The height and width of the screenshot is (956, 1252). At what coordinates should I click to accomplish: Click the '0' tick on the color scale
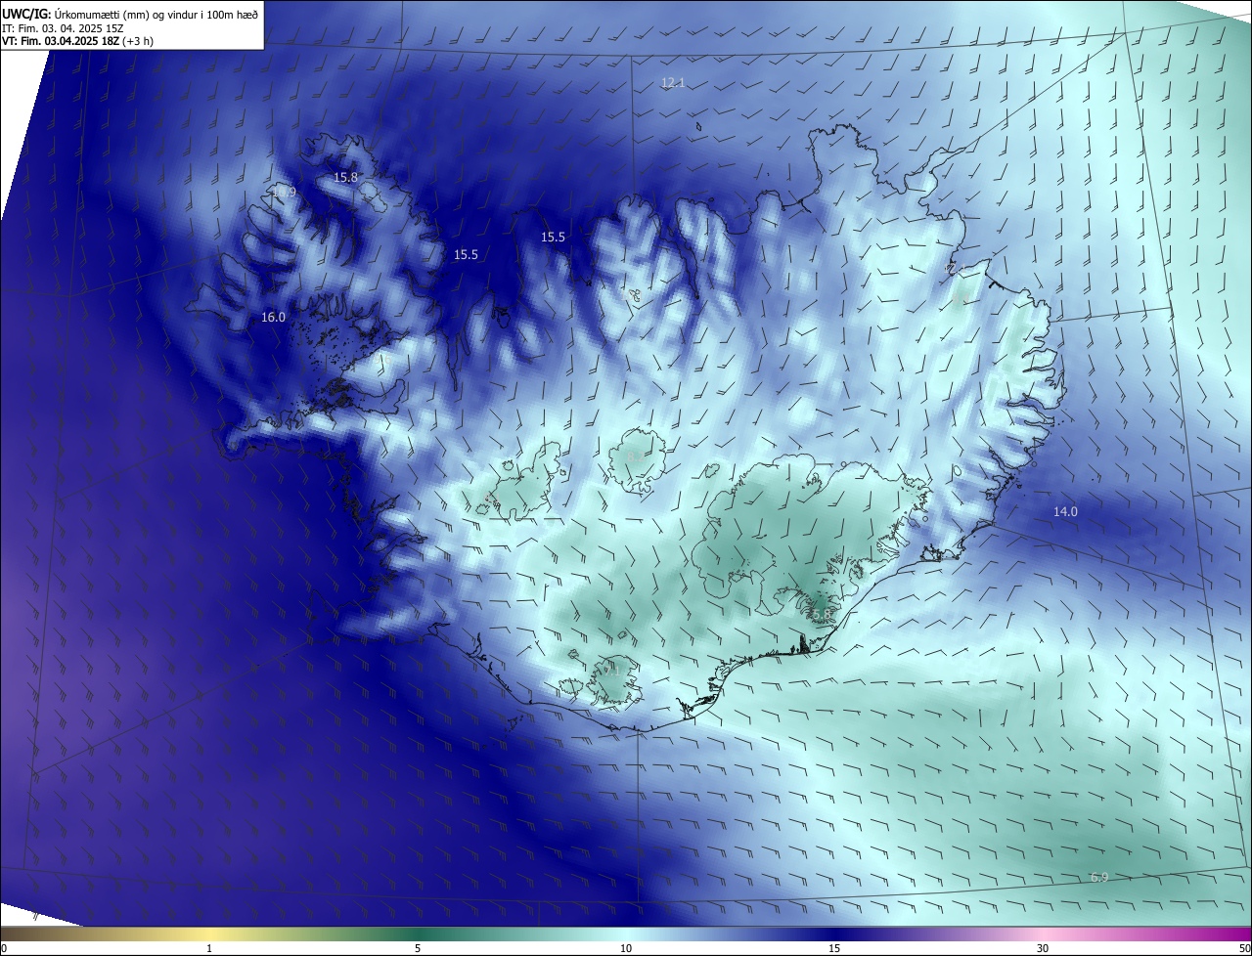(x=3, y=948)
